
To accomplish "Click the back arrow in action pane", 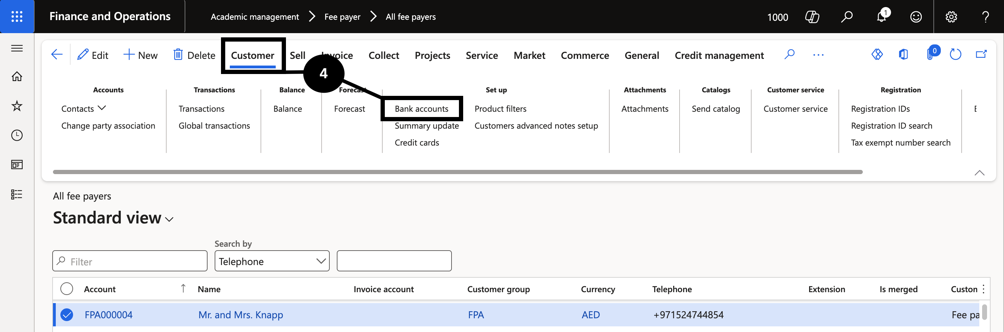I will pyautogui.click(x=57, y=55).
